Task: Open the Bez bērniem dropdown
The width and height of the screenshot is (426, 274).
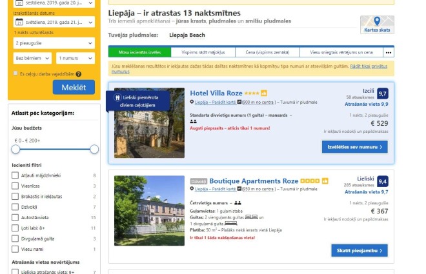Action: (32, 58)
